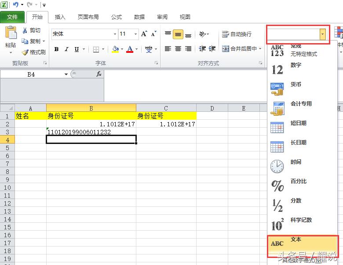Toggle Italic formatting

tap(66, 49)
